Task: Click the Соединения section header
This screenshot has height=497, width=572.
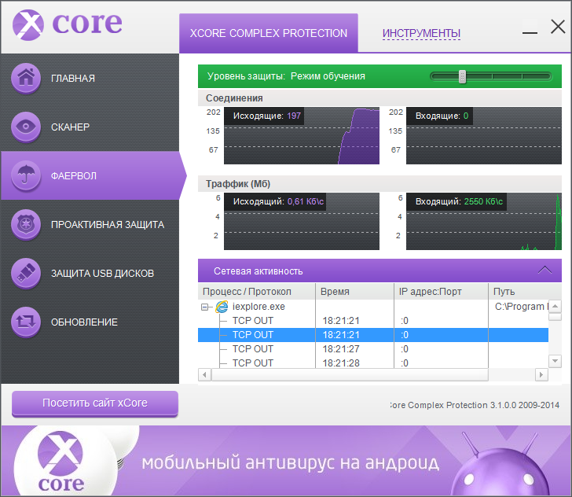Action: click(x=379, y=98)
